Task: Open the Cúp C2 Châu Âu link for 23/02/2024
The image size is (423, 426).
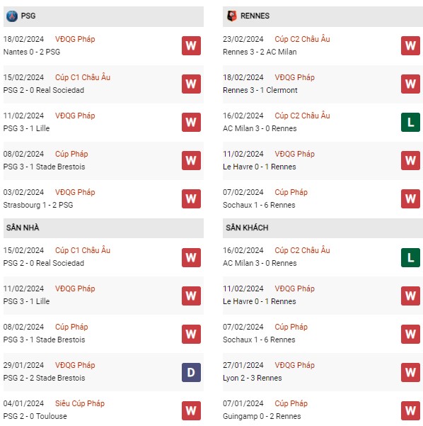Action: [x=302, y=39]
